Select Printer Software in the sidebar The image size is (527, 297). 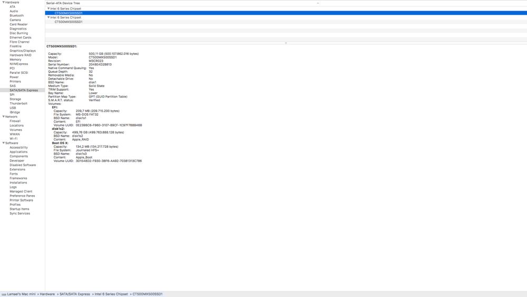[x=22, y=200]
